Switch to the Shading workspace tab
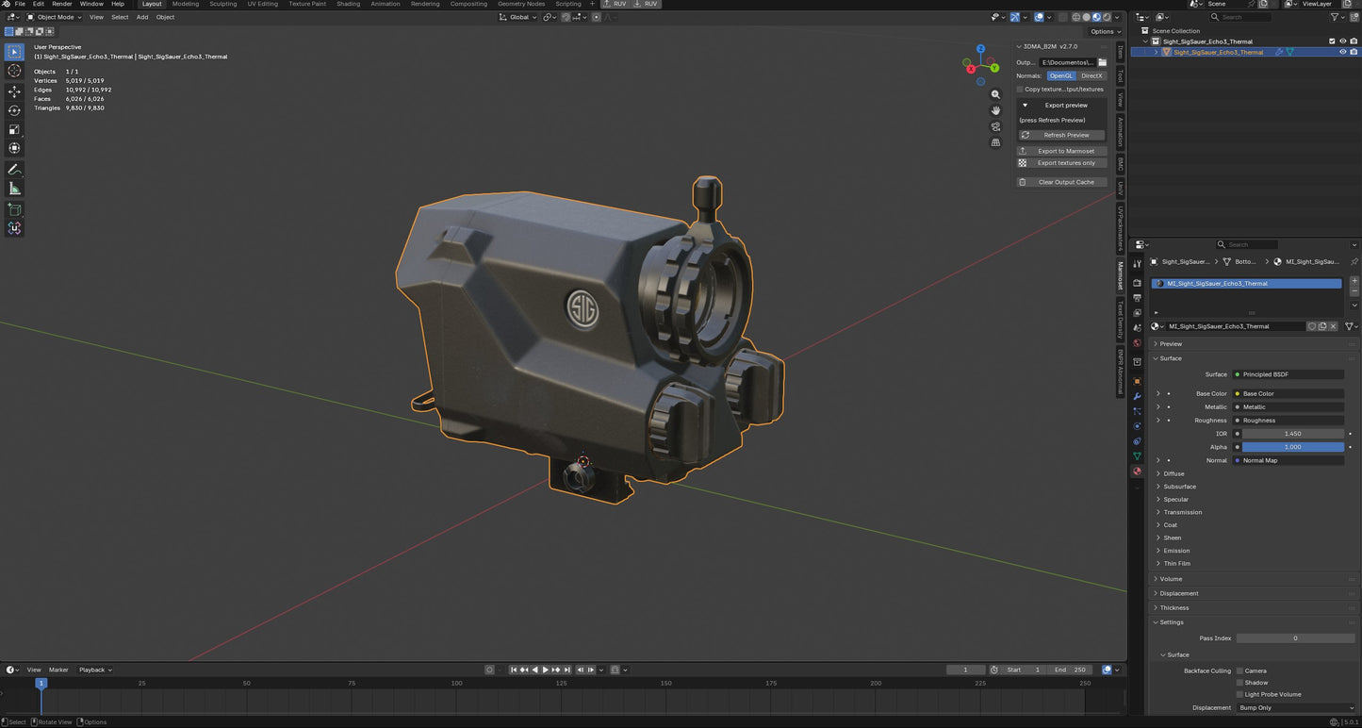This screenshot has width=1362, height=728. [348, 4]
